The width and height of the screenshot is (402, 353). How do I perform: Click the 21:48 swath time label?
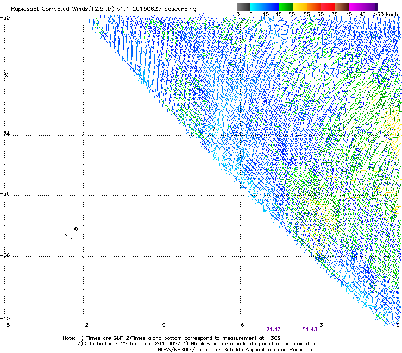click(310, 330)
